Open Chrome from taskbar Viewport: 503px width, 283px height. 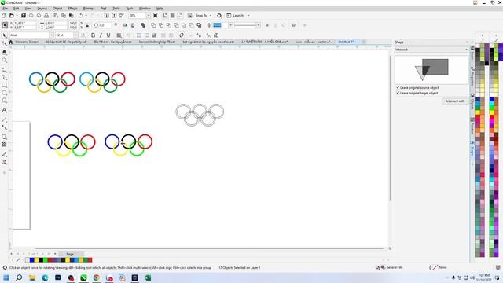[96, 277]
